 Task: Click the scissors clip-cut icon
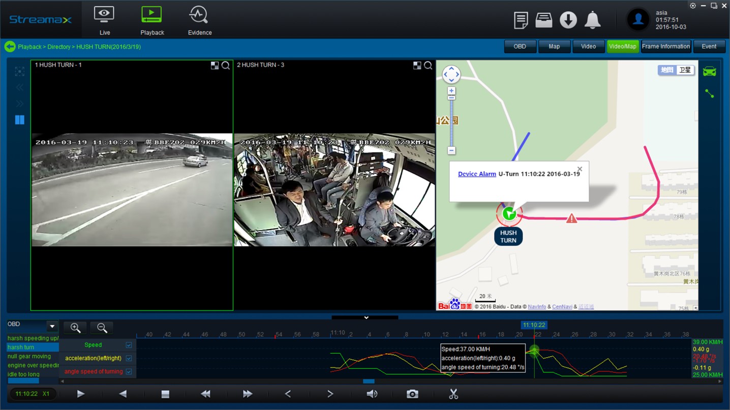pos(453,394)
